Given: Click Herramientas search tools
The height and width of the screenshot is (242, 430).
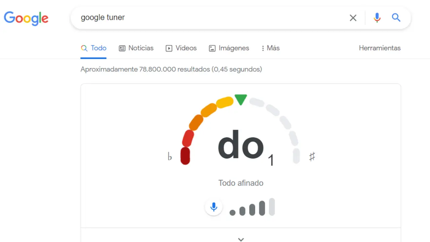Looking at the screenshot, I should 380,48.
